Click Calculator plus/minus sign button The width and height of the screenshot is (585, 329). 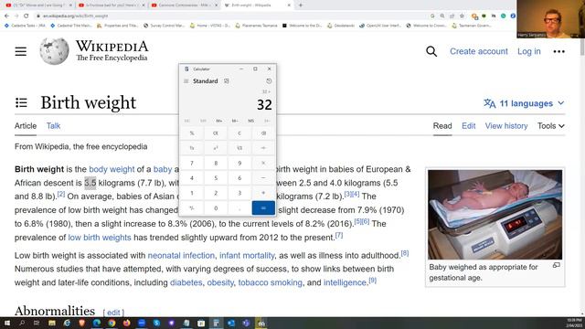(192, 208)
